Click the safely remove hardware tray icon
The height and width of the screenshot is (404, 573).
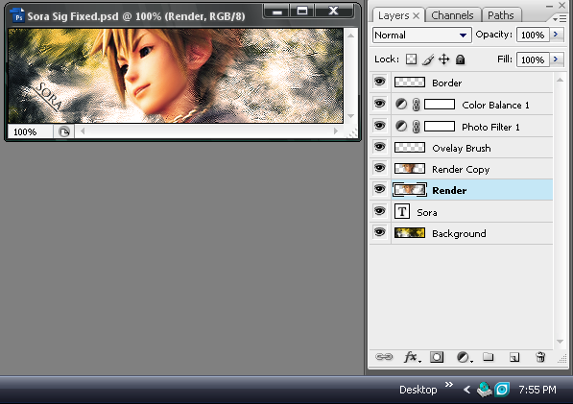(x=485, y=390)
